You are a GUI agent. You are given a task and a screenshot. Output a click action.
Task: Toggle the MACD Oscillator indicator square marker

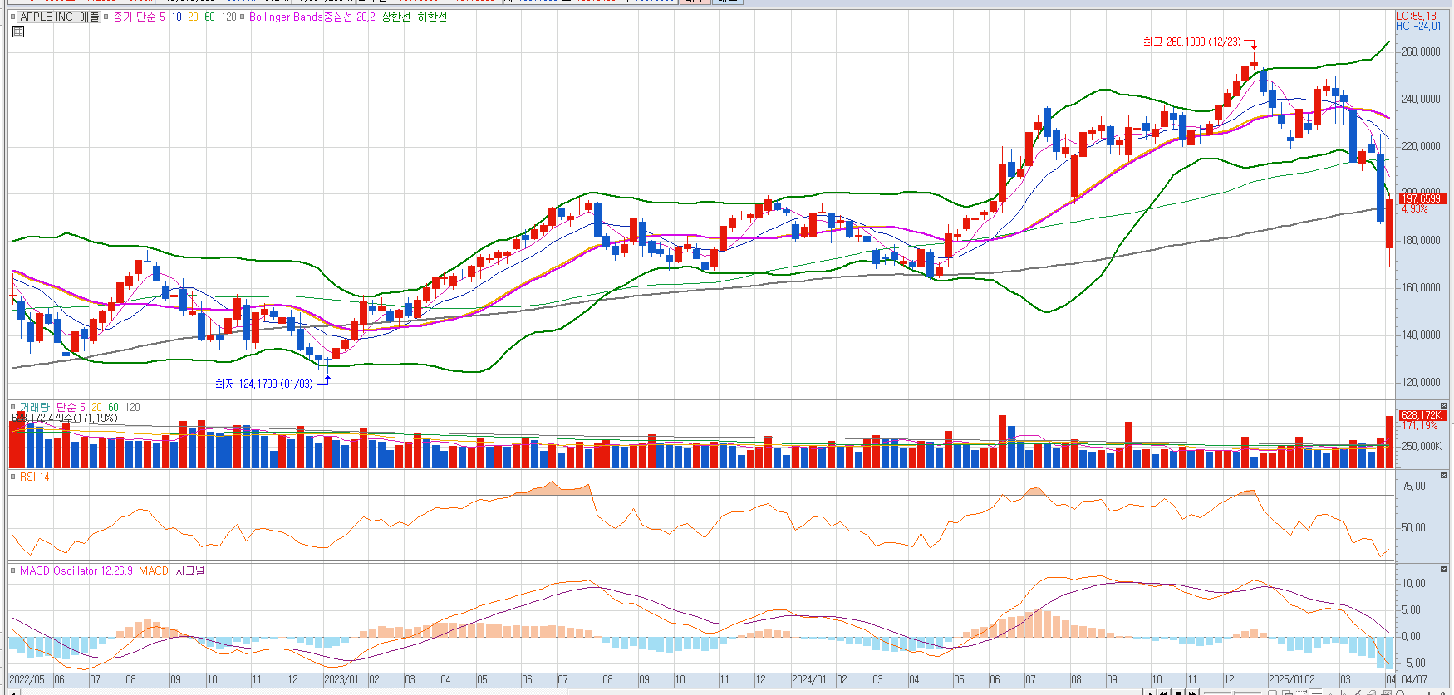click(x=12, y=570)
